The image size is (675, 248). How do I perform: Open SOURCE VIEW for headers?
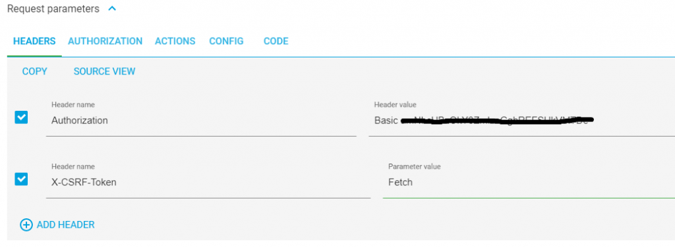tap(105, 71)
